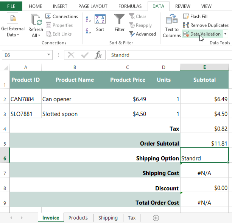232x223 pixels.
Task: Click the Connections button
Action: tap(62, 16)
